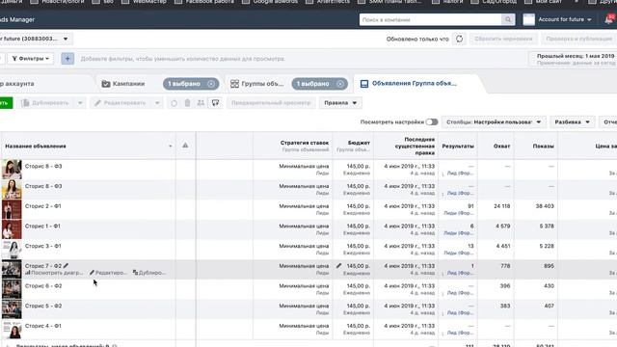Click "Лиды (Фор..." link in Сторис 2 - Ф1 row

pyautogui.click(x=459, y=213)
